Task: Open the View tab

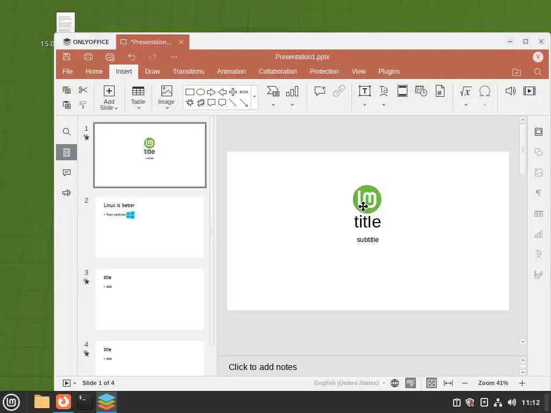Action: point(358,72)
